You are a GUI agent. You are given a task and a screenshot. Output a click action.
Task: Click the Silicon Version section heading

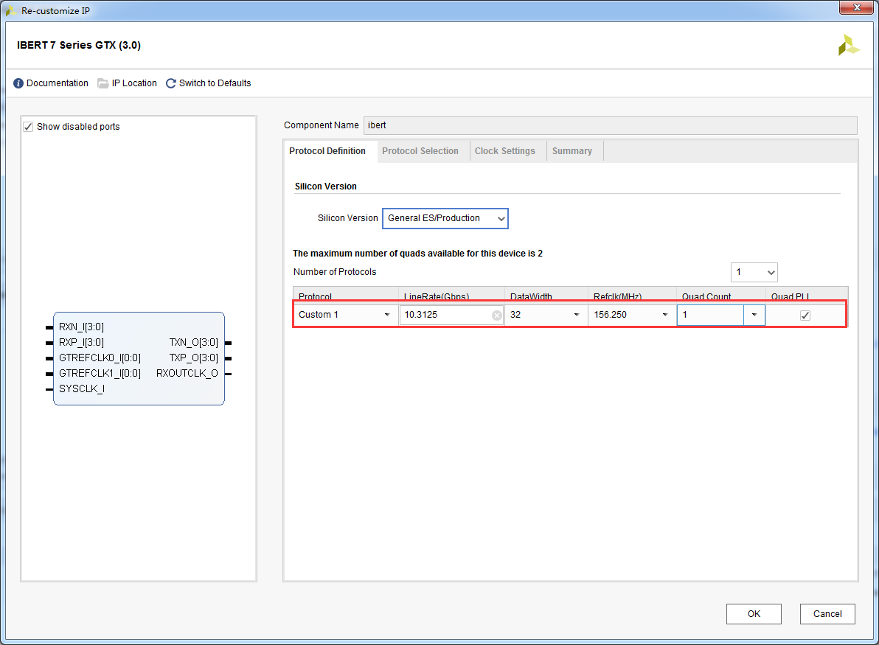pos(326,186)
